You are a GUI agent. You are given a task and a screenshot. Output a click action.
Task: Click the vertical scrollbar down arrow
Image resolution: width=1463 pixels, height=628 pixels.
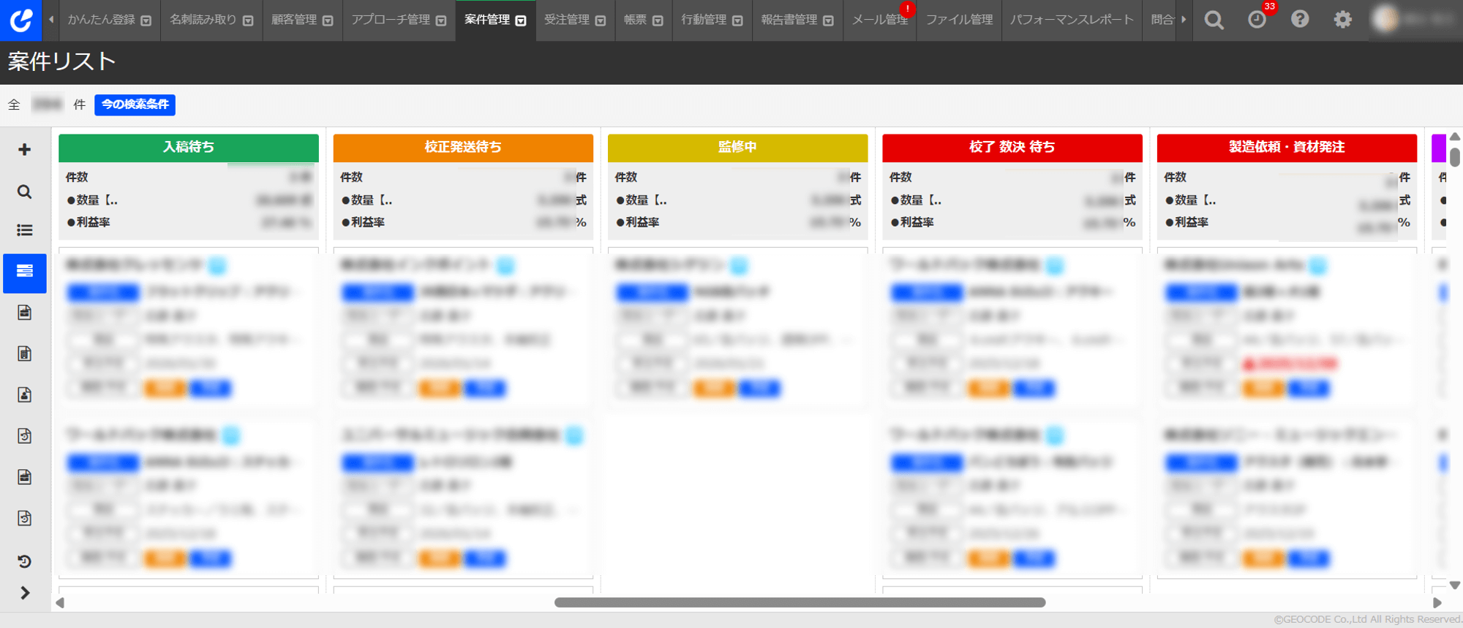tap(1455, 585)
